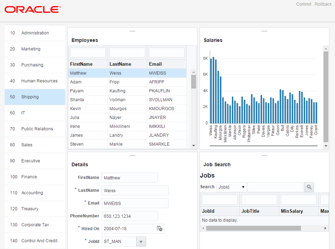Click the Employees panel drag handle
The width and height of the screenshot is (335, 249).
pyautogui.click(x=132, y=31)
